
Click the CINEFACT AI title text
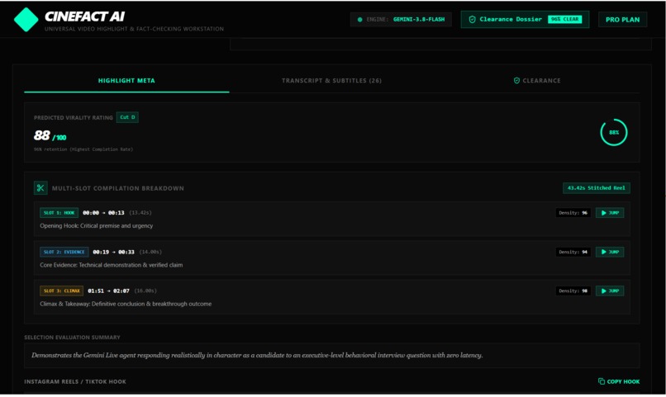point(84,17)
